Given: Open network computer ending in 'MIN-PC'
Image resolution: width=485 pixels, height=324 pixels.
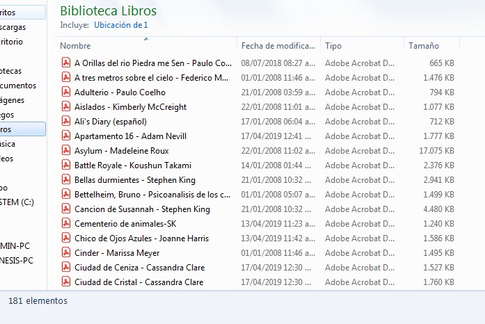Looking at the screenshot, I should (x=15, y=246).
